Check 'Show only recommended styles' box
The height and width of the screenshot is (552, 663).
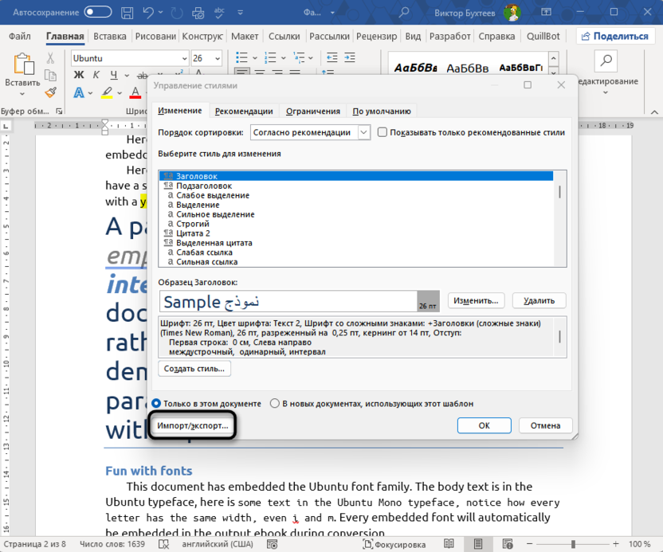click(x=382, y=132)
